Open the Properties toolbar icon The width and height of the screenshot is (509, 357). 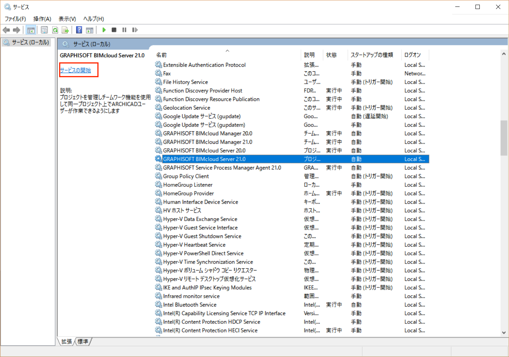click(x=44, y=30)
